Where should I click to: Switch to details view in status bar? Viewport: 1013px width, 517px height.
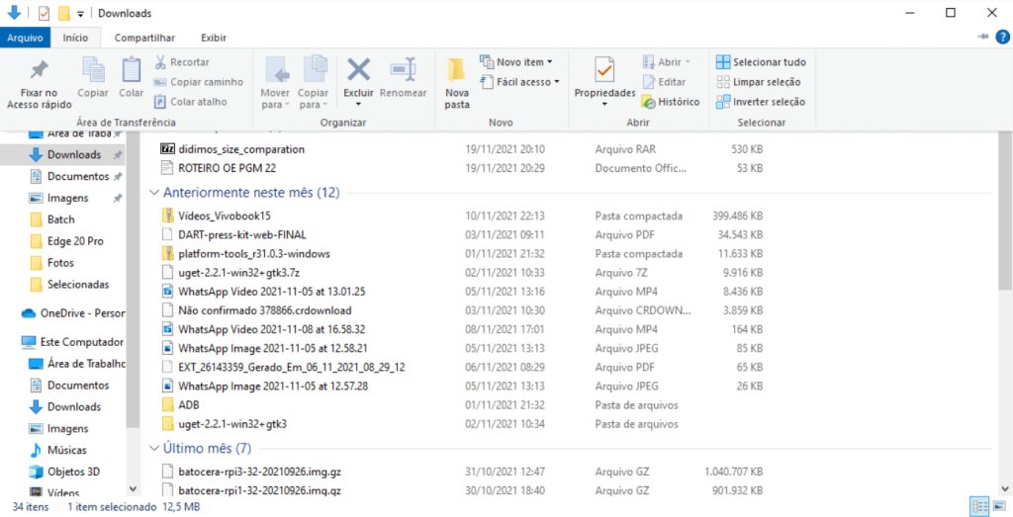point(979,506)
